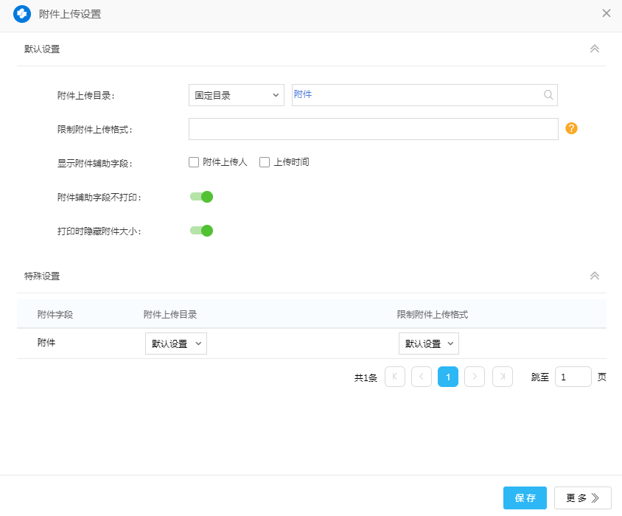
Task: Go to the previous page arrow
Action: pos(422,377)
